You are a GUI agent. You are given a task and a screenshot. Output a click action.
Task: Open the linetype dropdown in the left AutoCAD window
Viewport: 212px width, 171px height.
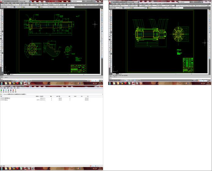click(54, 7)
